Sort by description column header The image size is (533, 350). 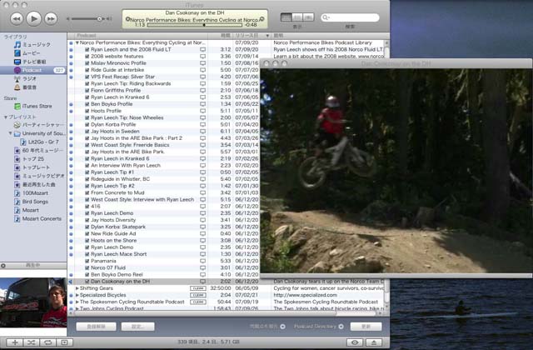(330, 35)
